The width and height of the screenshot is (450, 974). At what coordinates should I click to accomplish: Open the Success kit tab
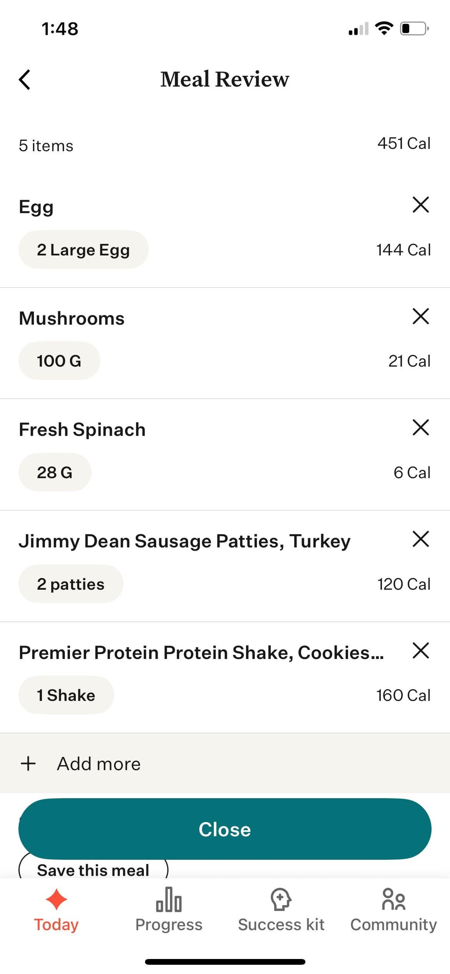(x=281, y=910)
